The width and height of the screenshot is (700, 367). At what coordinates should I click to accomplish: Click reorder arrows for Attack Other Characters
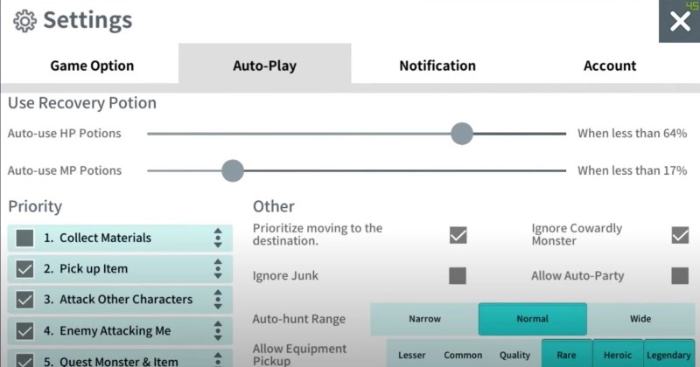coord(218,300)
